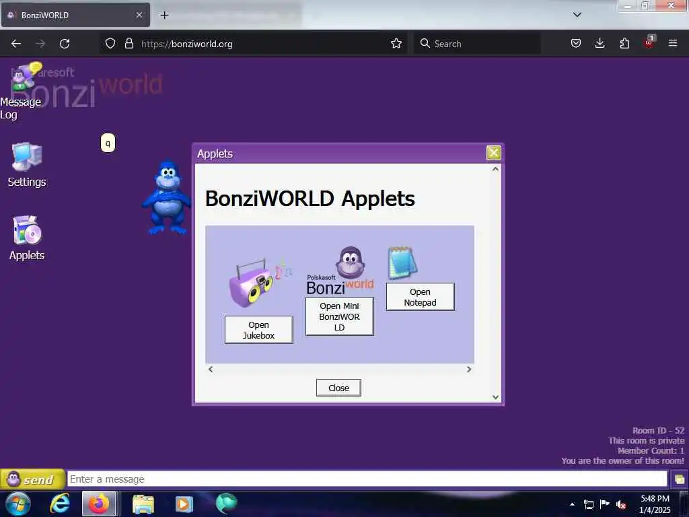Click the browser Search box
This screenshot has width=689, height=517.
[477, 44]
